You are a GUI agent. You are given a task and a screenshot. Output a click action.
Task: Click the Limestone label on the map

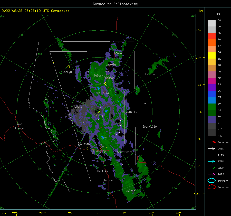coord(49,99)
